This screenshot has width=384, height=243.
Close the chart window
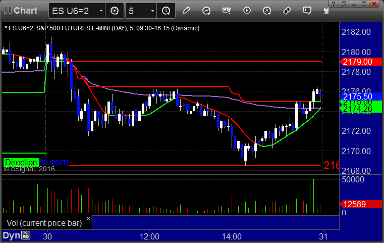pos(374,4)
